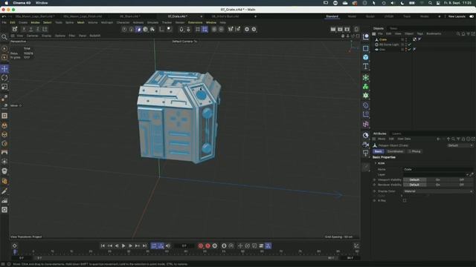
Task: Set Renderer Visibility to Off
Action: click(x=461, y=185)
